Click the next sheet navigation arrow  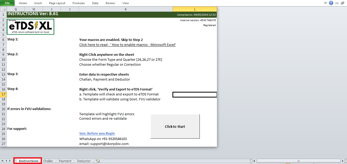click(10, 161)
